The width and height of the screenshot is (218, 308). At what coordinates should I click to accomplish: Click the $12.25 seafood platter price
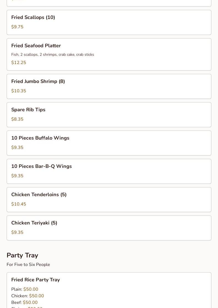(19, 62)
